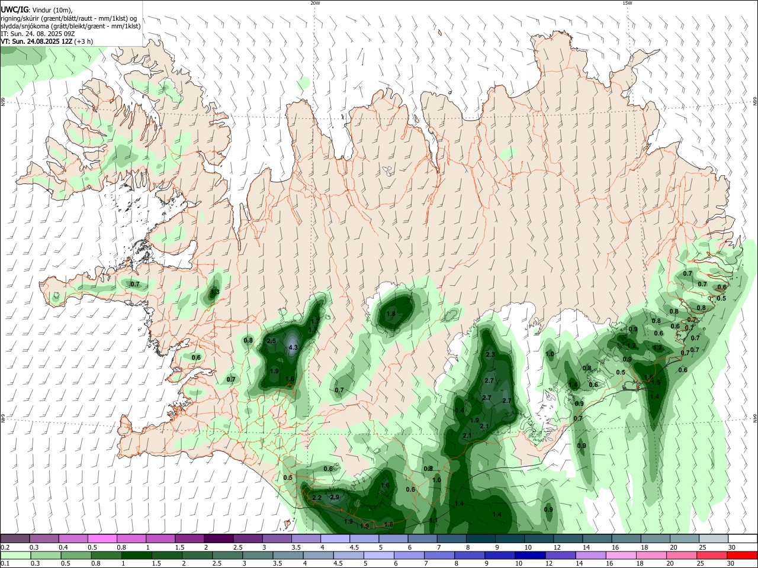
Task: Click the '20W' longitude label
Action: tap(315, 3)
